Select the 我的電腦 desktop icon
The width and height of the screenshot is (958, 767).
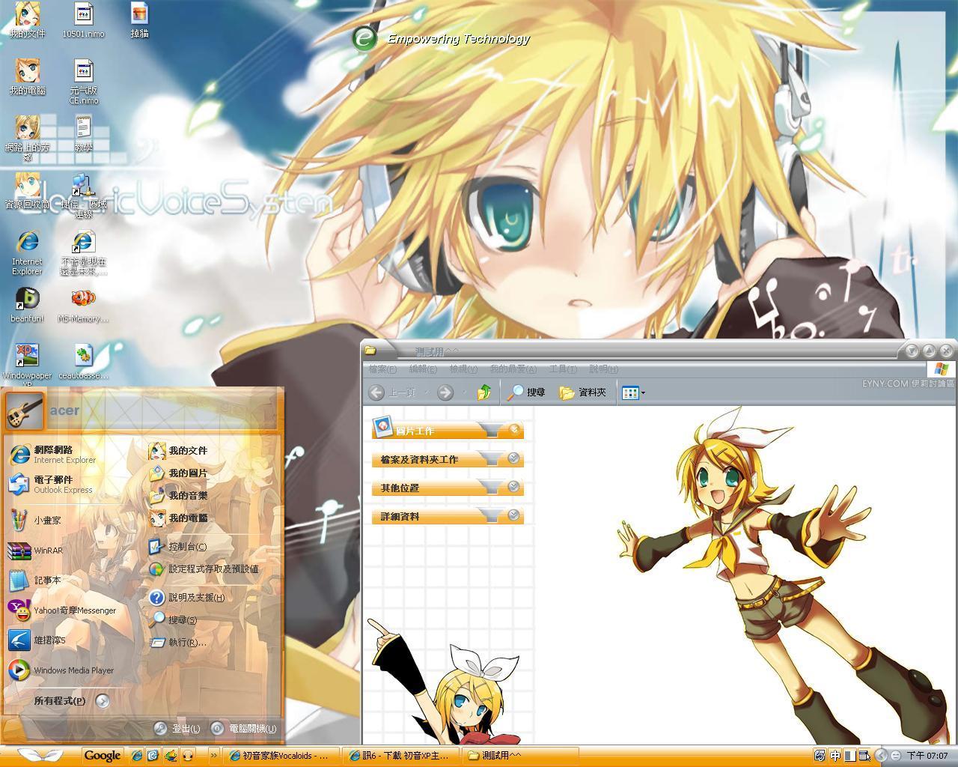point(27,77)
